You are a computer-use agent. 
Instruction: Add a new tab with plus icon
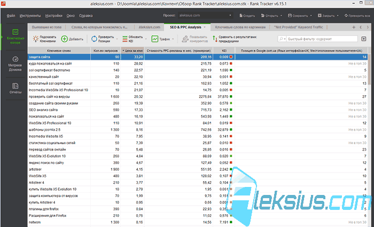pyautogui.click(x=354, y=27)
